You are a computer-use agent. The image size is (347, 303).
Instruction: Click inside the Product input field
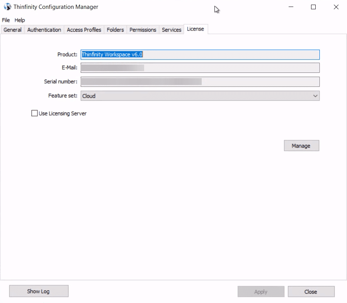pos(199,54)
